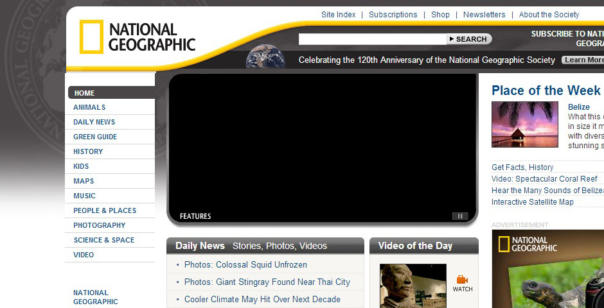Open Cooler Climate May Hit story
Image resolution: width=604 pixels, height=308 pixels.
262,299
